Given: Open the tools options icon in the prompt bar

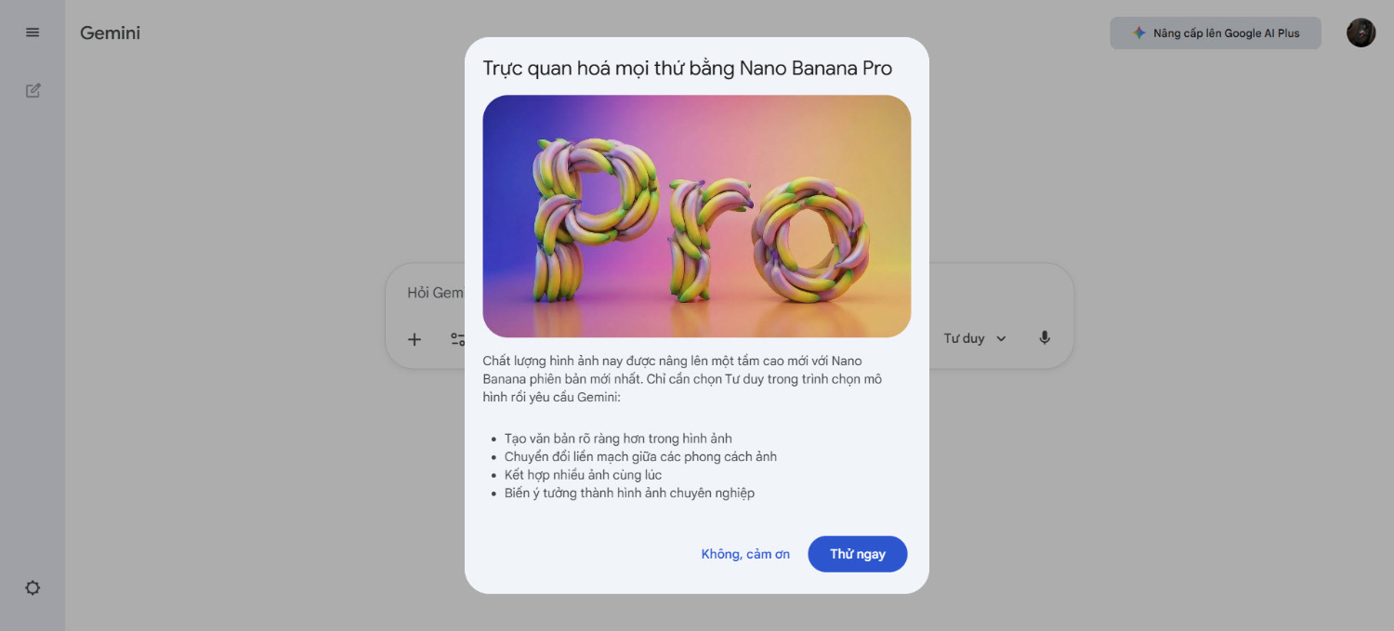Looking at the screenshot, I should 457,339.
